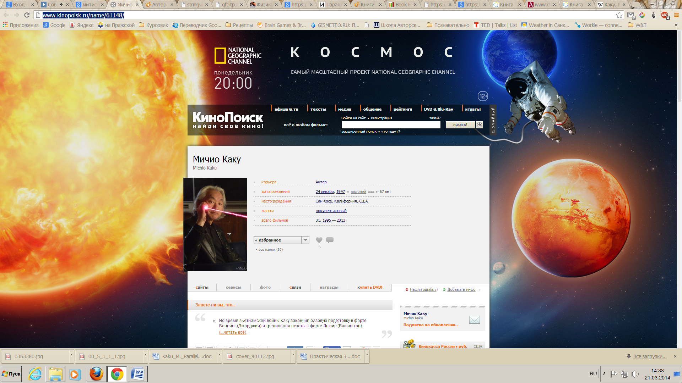Screen dimensions: 682x383
Task: Click the film search input field
Action: click(x=391, y=125)
